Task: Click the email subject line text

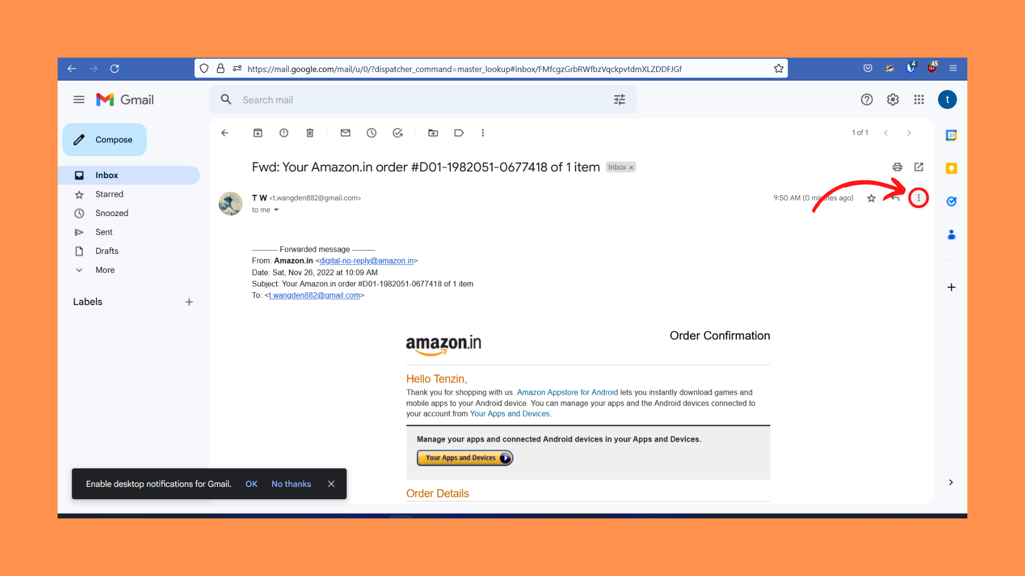Action: 426,167
